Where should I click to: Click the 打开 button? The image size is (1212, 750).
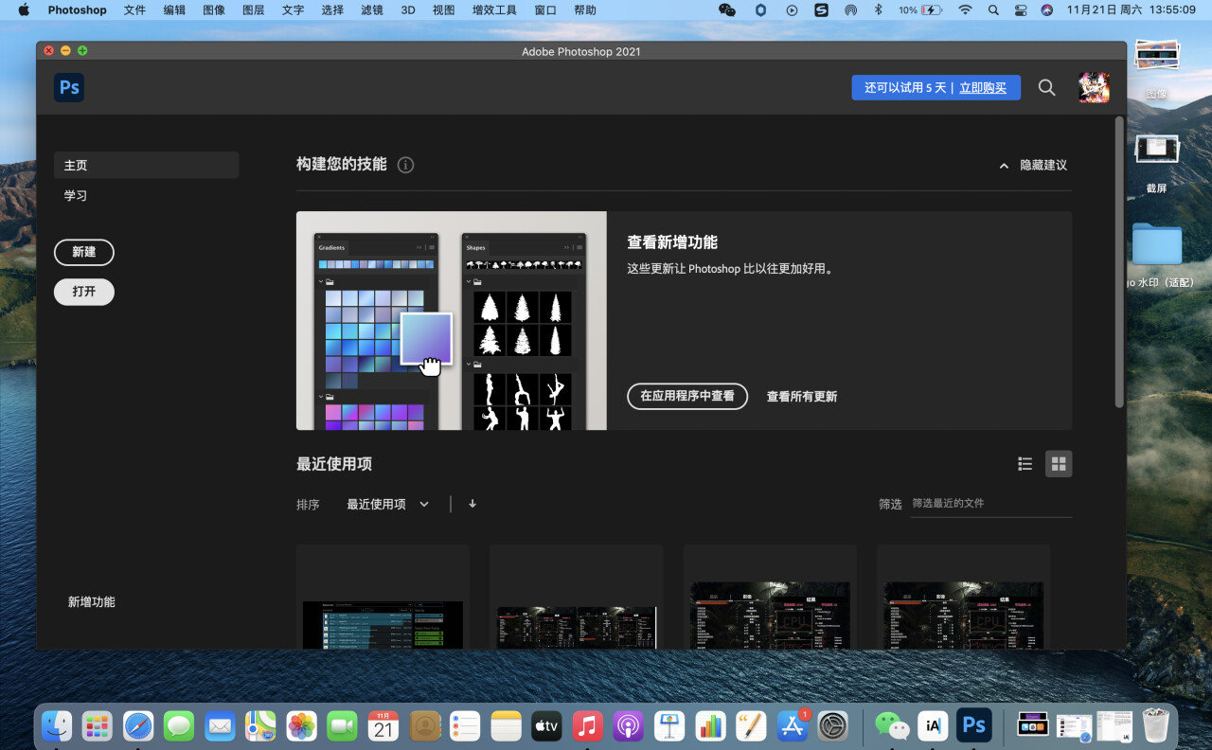(x=84, y=292)
